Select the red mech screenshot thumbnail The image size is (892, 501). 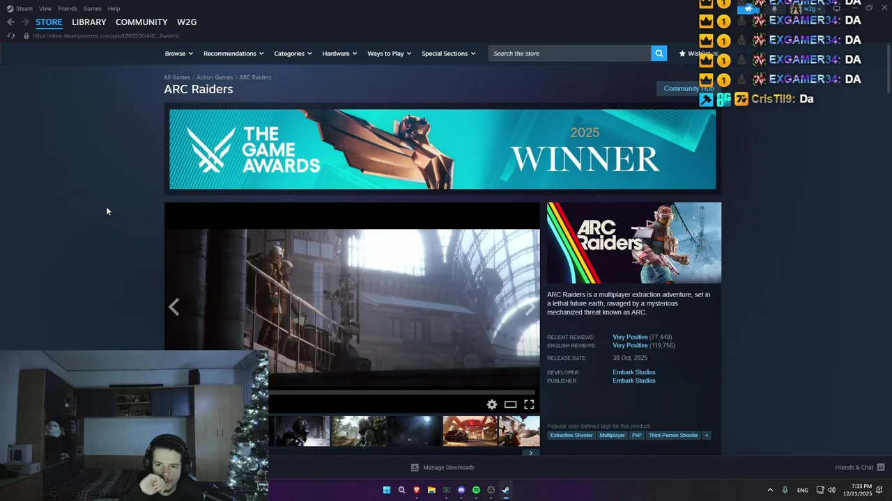pyautogui.click(x=470, y=431)
